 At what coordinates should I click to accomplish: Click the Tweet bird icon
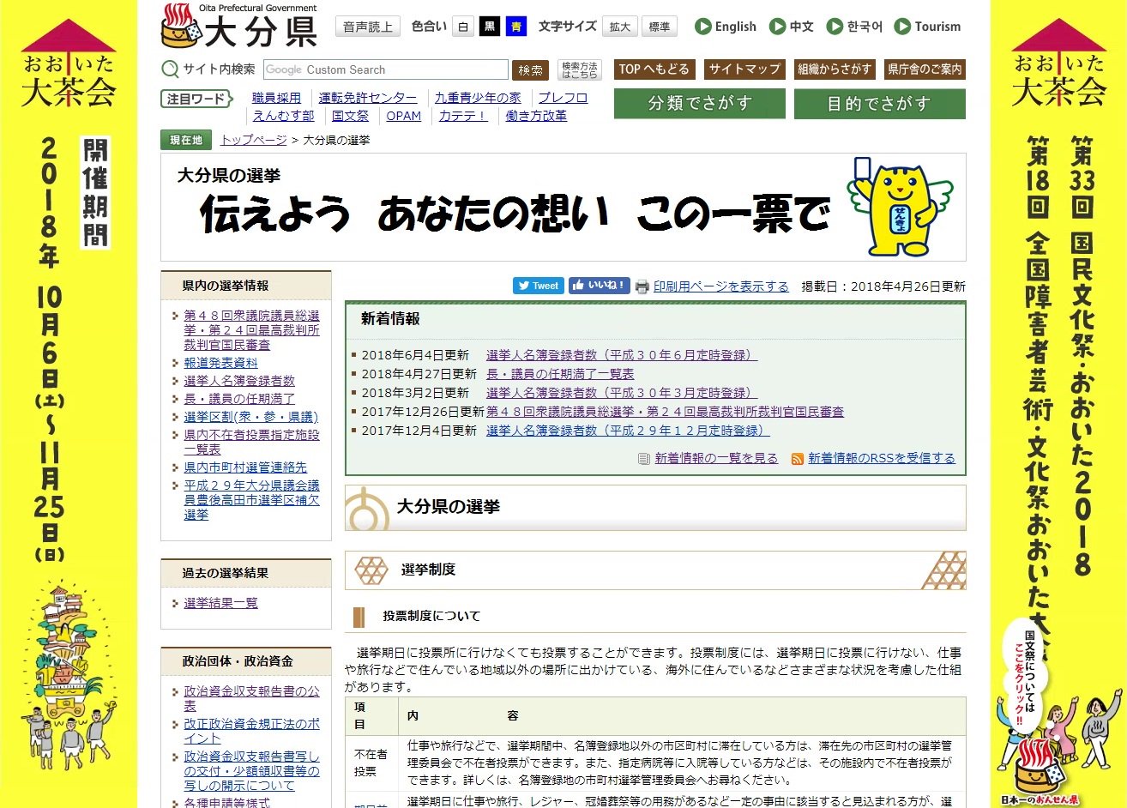pos(524,286)
